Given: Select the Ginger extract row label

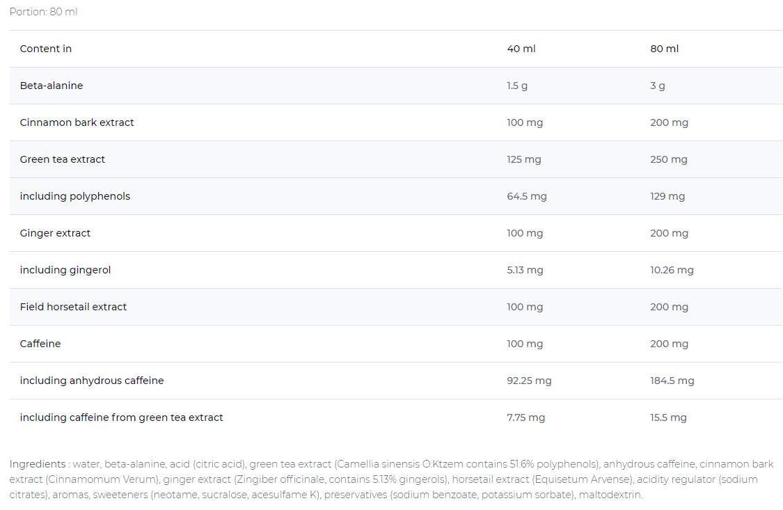Looking at the screenshot, I should [x=55, y=233].
